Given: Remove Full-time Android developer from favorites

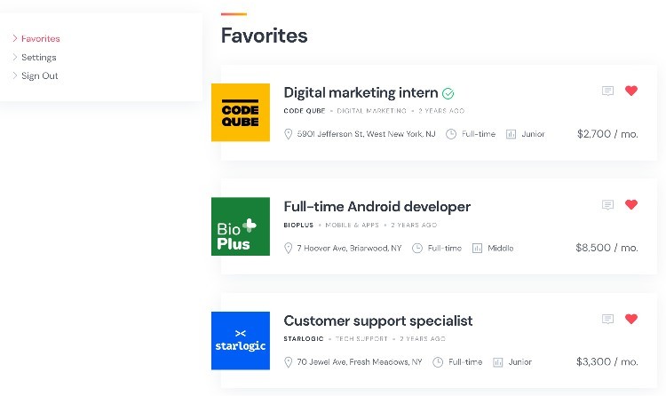Looking at the screenshot, I should pyautogui.click(x=631, y=205).
